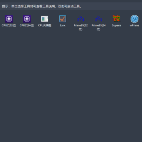Select the Linx checkmark icon
This screenshot has height=142, width=142.
point(63,19)
